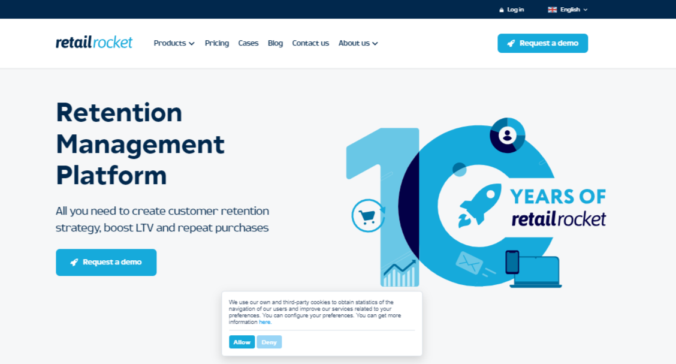This screenshot has height=364, width=676.
Task: Click the lock icon beside Log in
Action: (502, 10)
